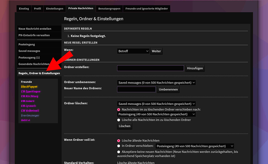
Task: Focus the Ordner erstellen text field
Action: 150,68
